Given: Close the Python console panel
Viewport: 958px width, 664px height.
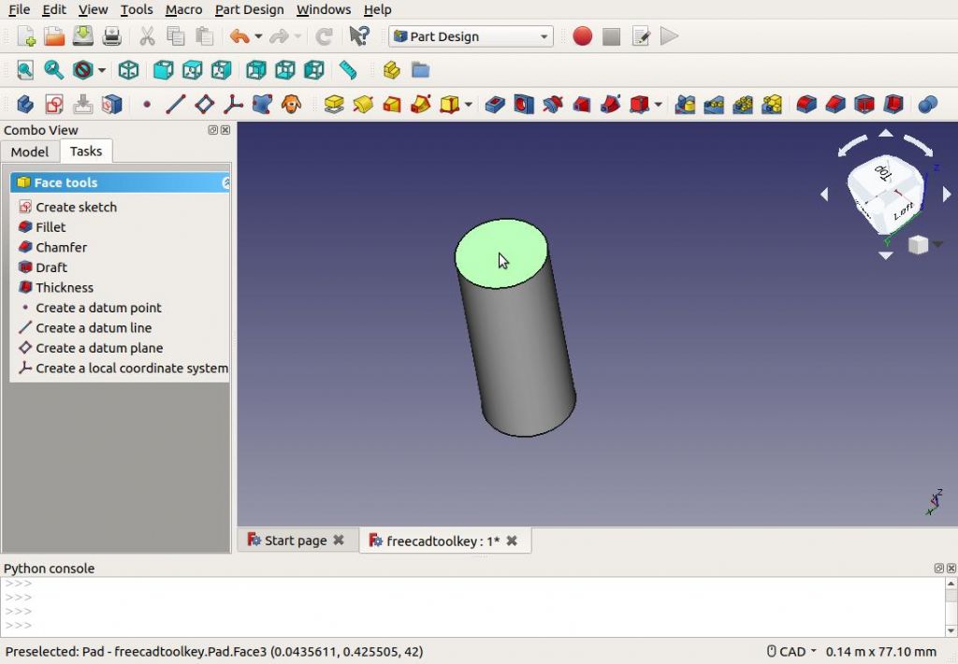Looking at the screenshot, I should [x=951, y=568].
